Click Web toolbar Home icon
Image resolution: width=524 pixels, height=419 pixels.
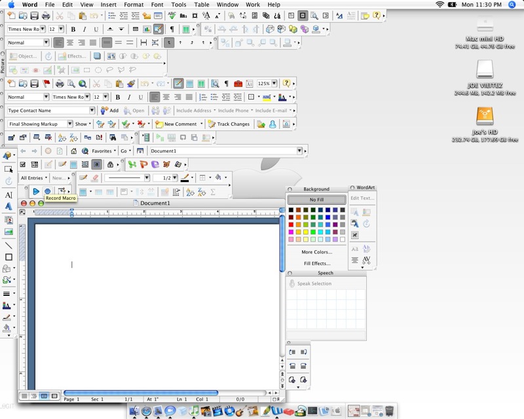tap(73, 151)
